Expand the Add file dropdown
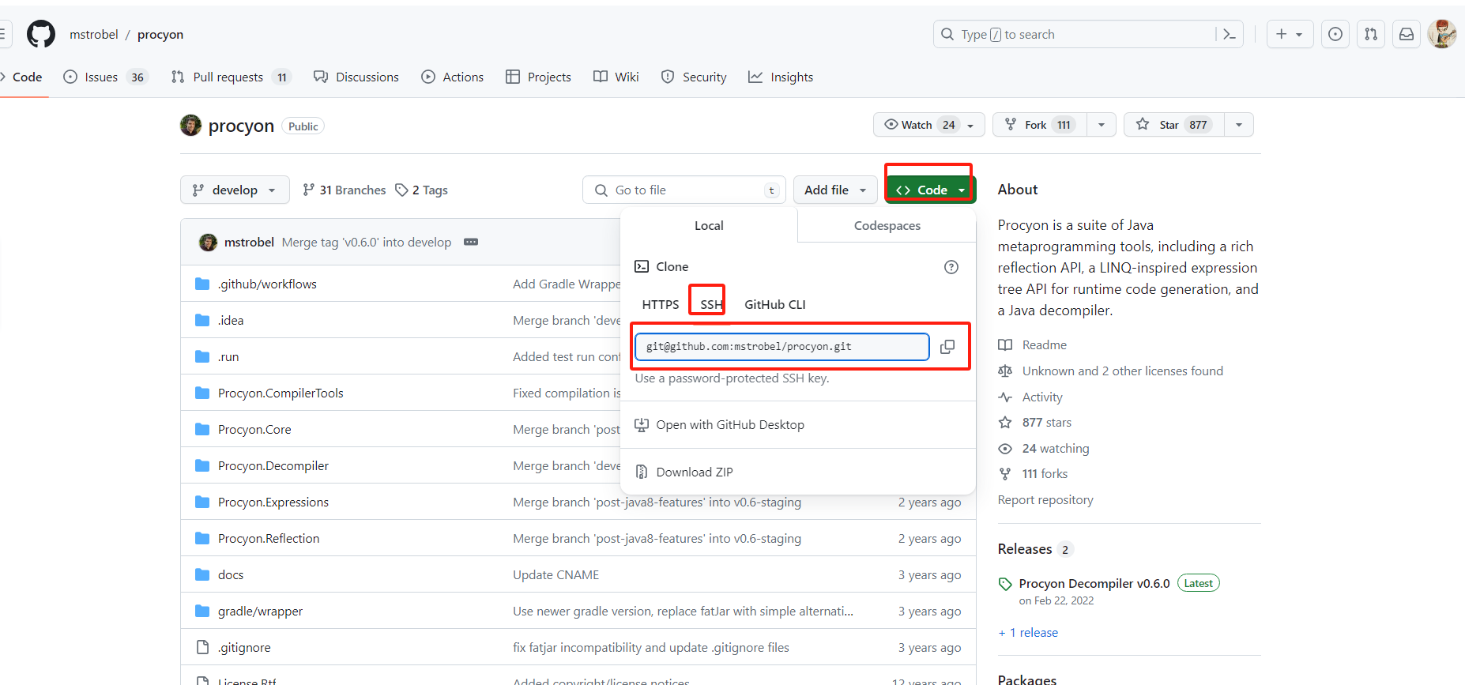 (x=835, y=190)
